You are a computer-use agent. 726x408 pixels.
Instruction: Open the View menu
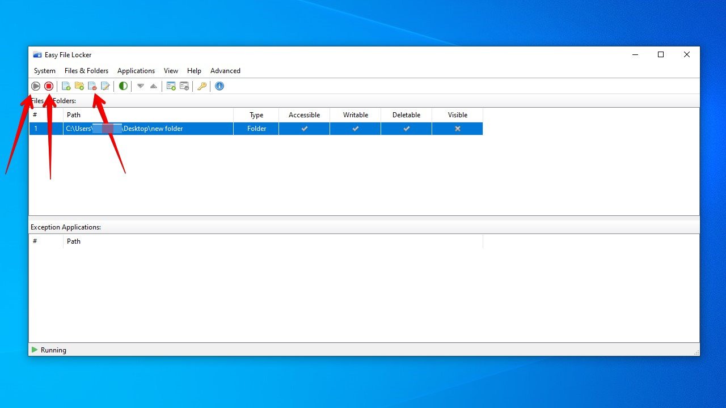[171, 71]
